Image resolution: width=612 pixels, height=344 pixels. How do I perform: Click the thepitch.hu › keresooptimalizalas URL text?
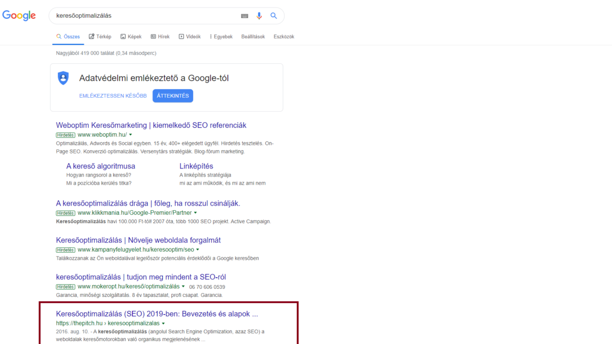click(x=108, y=323)
